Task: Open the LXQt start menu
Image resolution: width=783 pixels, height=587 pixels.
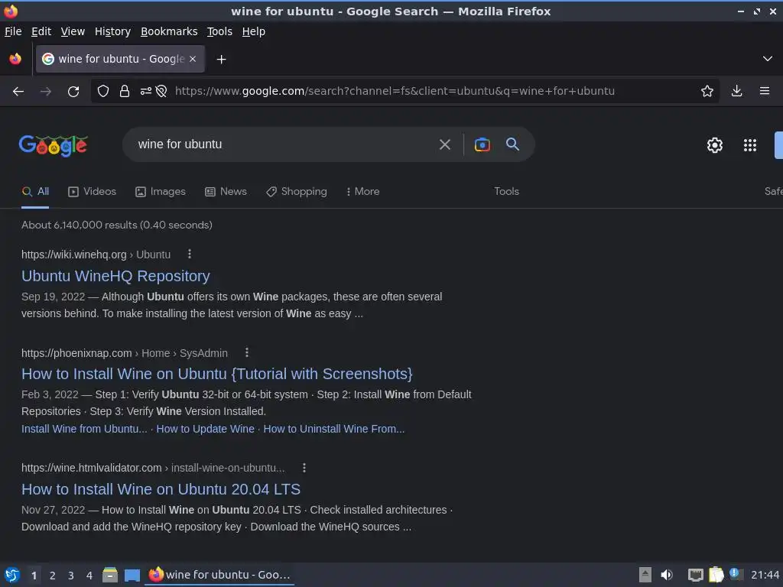Action: [12, 575]
